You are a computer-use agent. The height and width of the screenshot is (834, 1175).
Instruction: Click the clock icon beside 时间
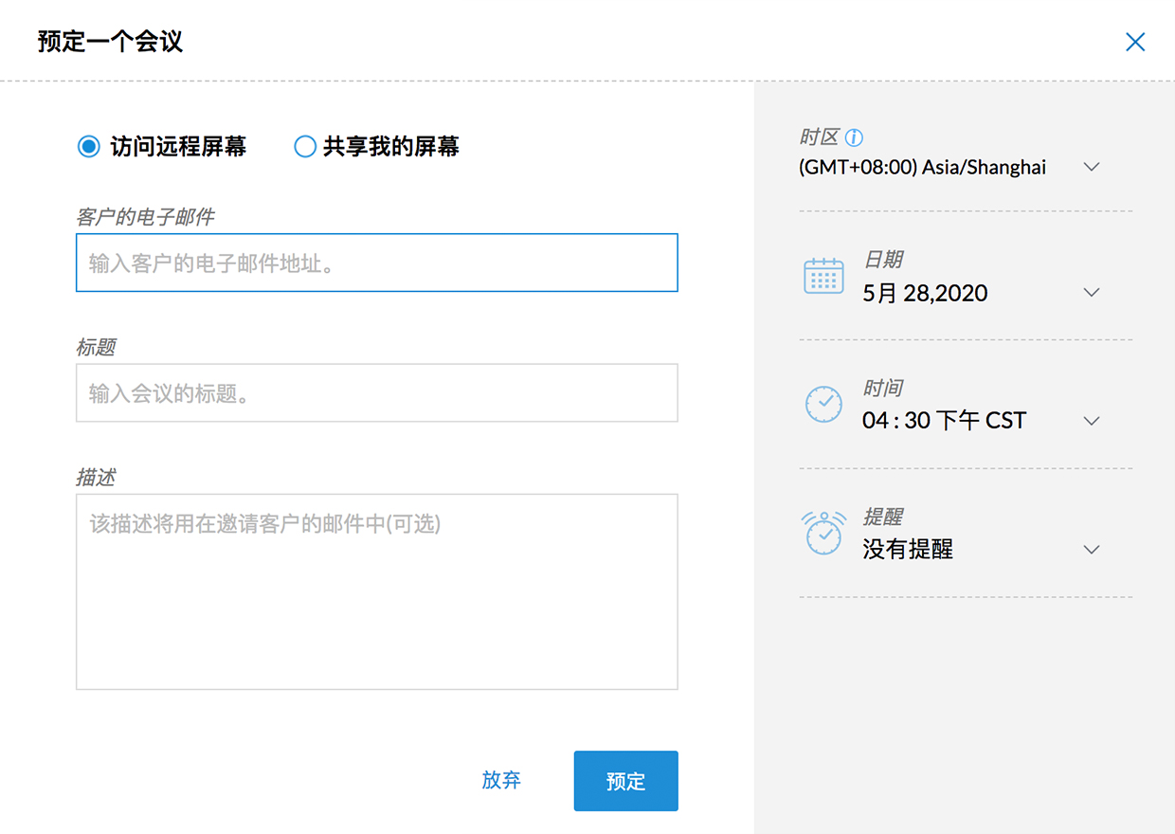[823, 405]
